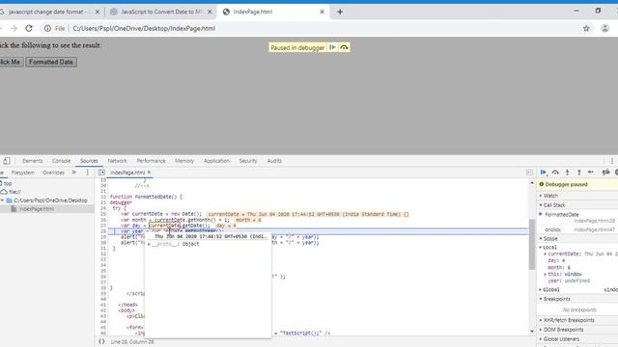The width and height of the screenshot is (618, 347).
Task: Expand __proto__ Object in hover popup
Action: point(150,244)
